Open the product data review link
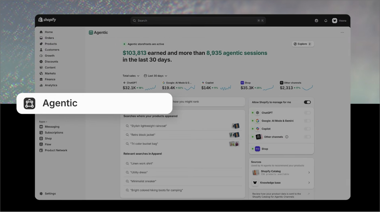This screenshot has height=212, width=380. pos(281,195)
